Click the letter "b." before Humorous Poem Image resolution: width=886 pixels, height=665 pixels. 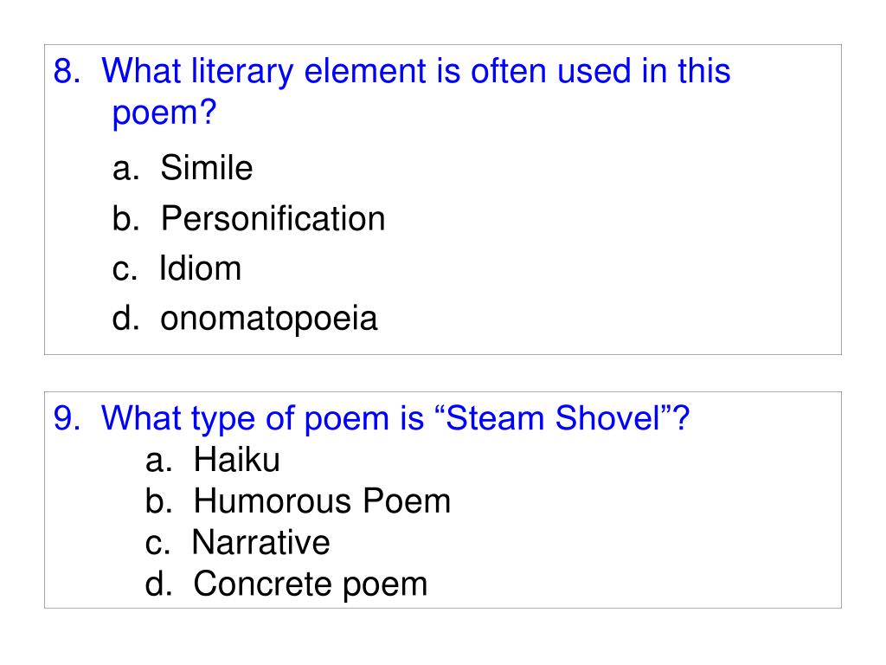pyautogui.click(x=158, y=501)
